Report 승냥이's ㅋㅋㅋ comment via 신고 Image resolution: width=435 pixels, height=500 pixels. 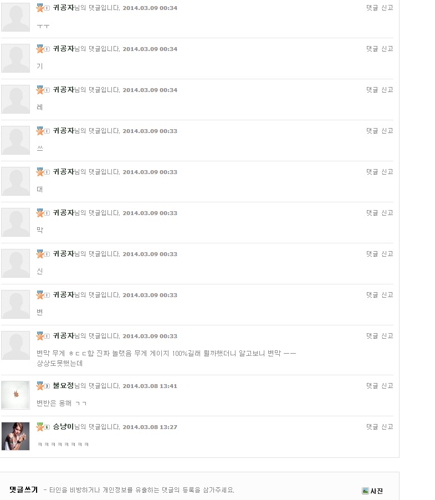[x=387, y=427]
